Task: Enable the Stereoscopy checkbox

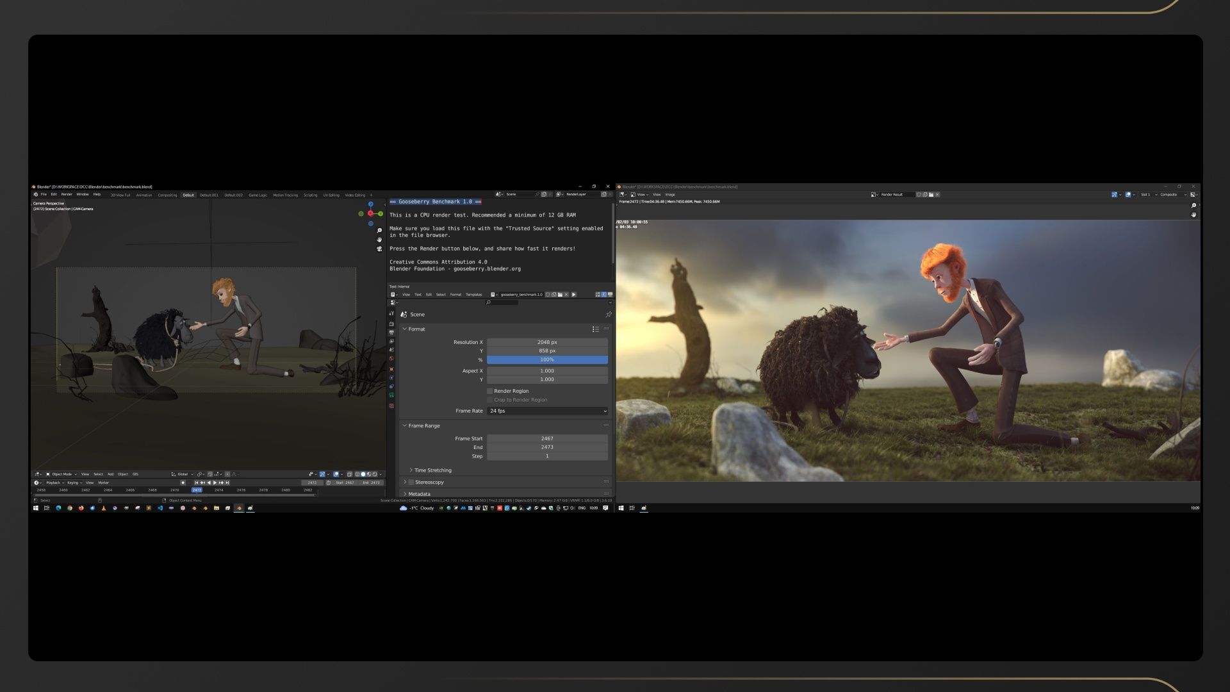Action: pyautogui.click(x=411, y=482)
